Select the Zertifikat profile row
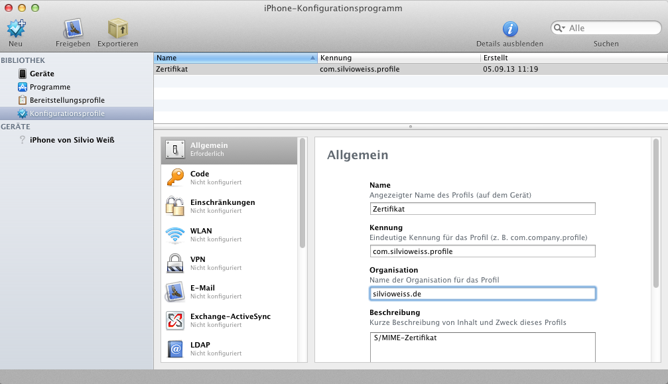Image resolution: width=668 pixels, height=384 pixels. (411, 69)
